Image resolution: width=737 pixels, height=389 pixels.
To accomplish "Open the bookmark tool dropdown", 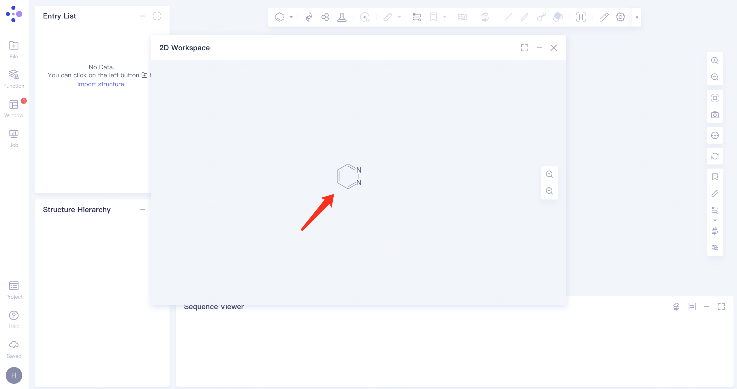I will (444, 17).
